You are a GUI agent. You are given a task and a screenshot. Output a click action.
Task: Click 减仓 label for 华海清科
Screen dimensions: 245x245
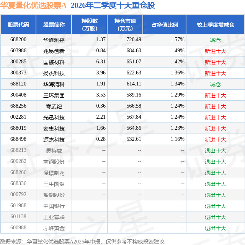coord(216,84)
